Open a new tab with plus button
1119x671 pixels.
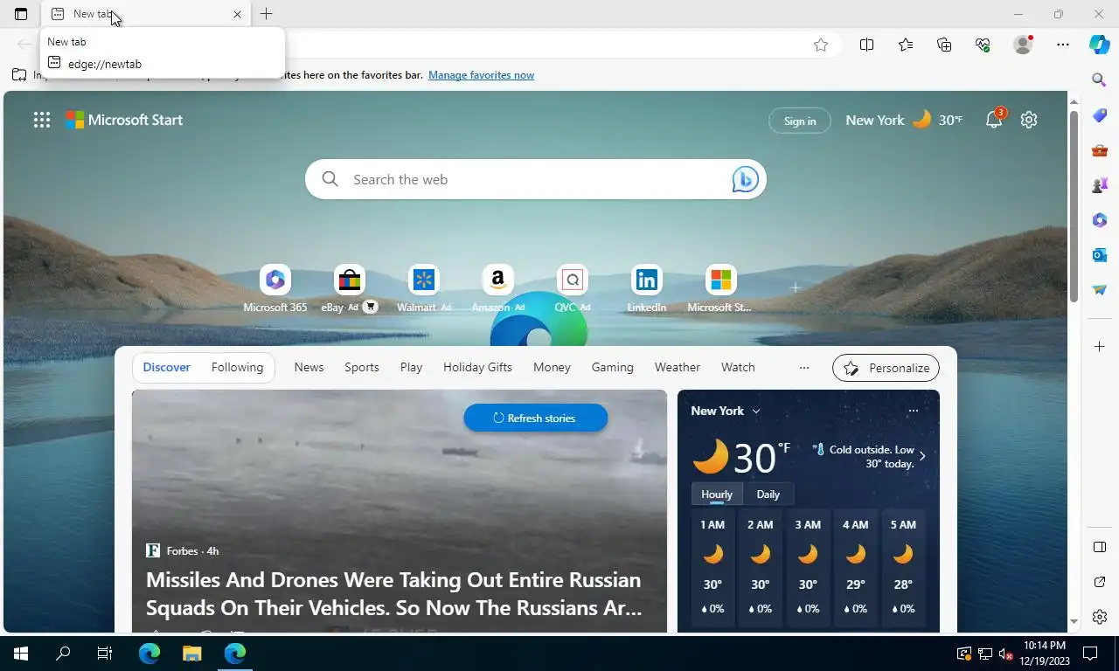[x=267, y=14]
